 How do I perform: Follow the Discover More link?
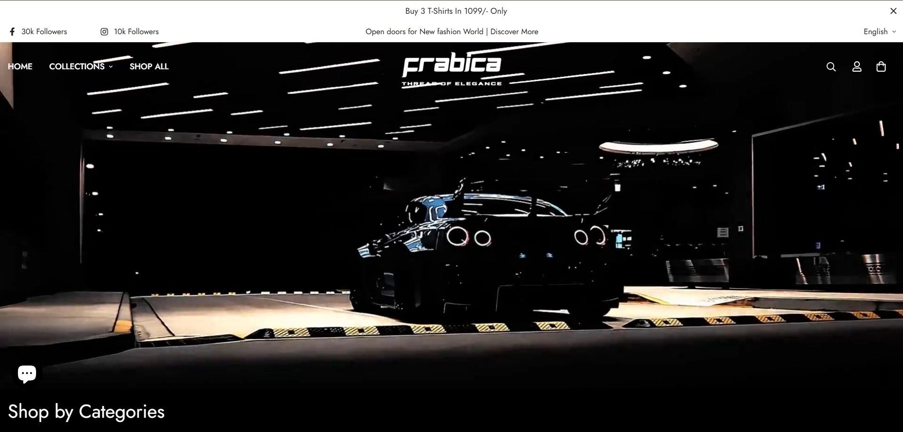(x=514, y=32)
